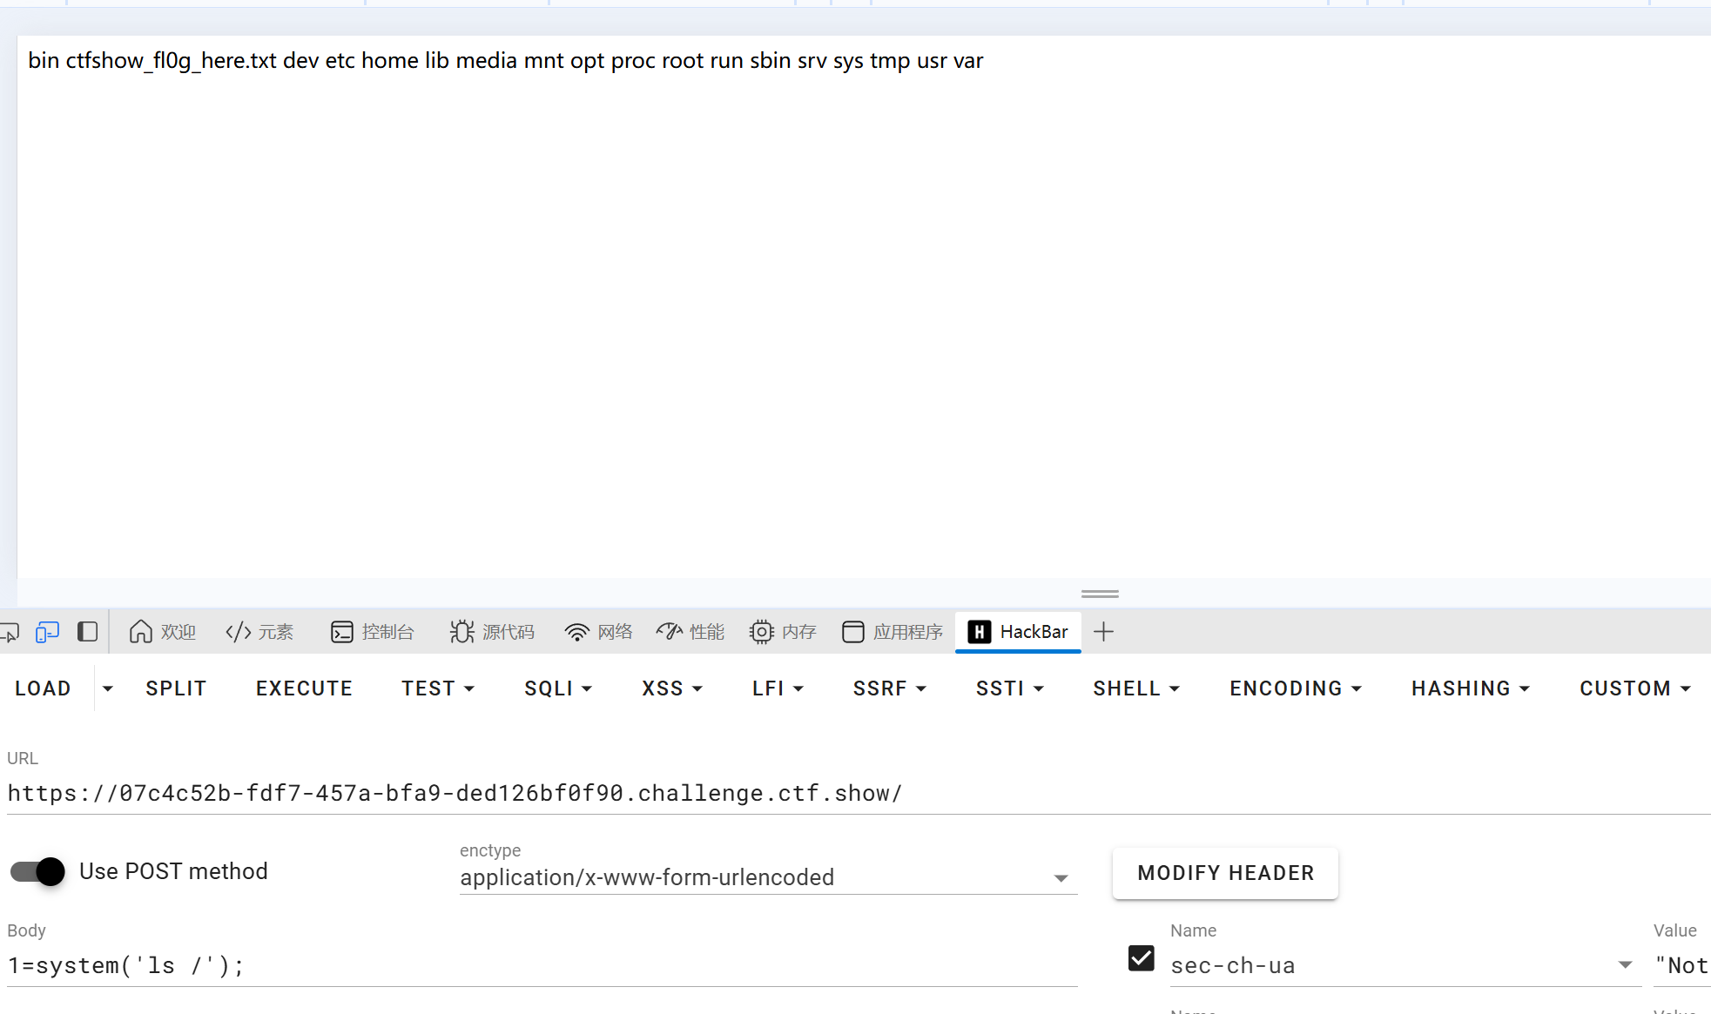Viewport: 1711px width, 1014px height.
Task: Select the HackBar tab
Action: (1019, 632)
